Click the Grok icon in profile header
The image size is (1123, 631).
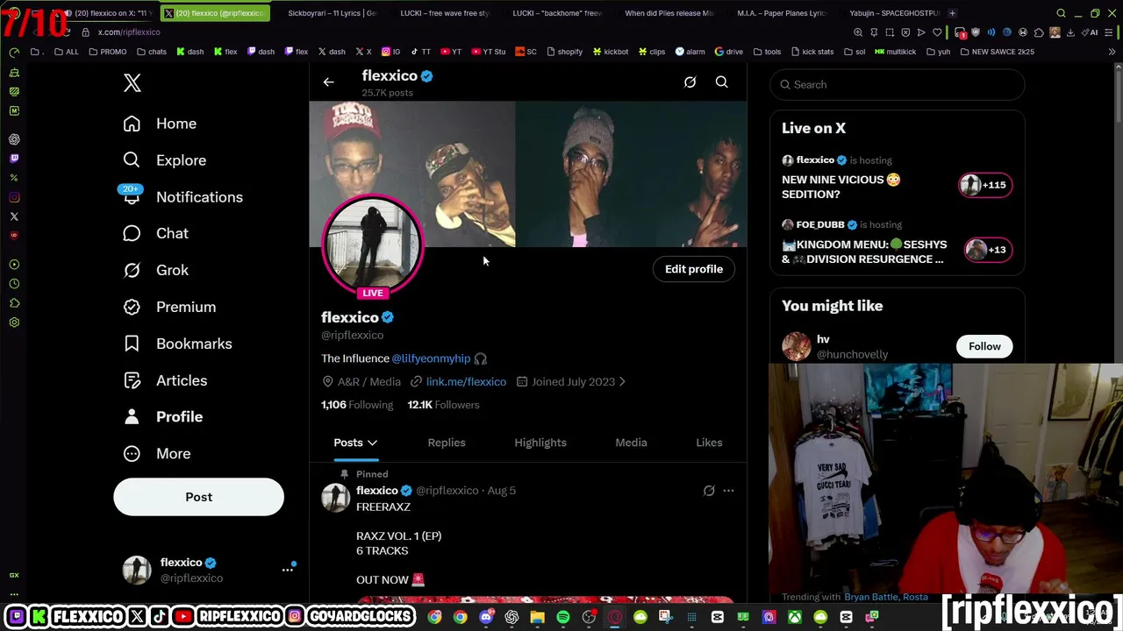(x=690, y=82)
